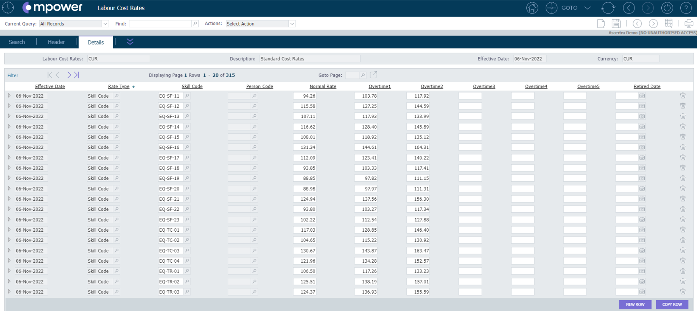Click the Print icon in toolbar
The image size is (697, 311).
click(688, 24)
